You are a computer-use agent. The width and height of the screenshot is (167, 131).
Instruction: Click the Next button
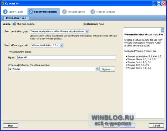127,126
